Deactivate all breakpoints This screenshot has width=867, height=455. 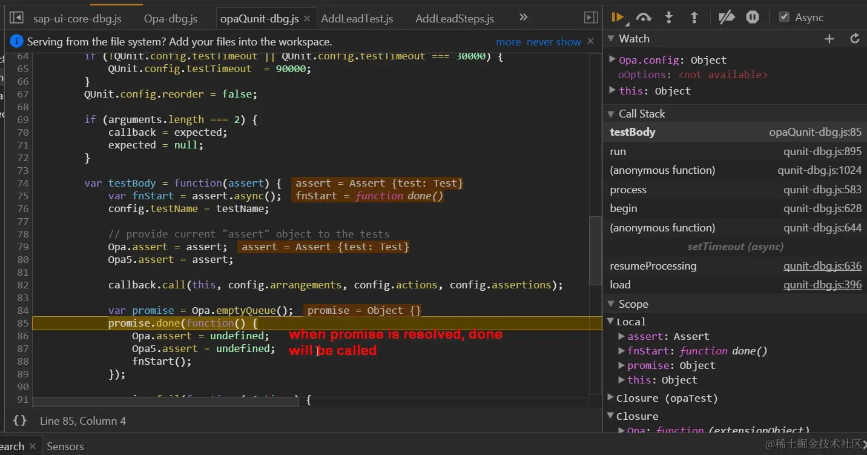click(726, 18)
